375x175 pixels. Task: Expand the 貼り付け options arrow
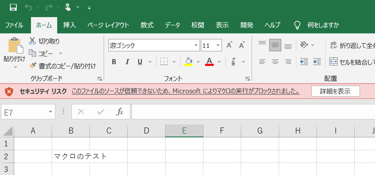15,67
